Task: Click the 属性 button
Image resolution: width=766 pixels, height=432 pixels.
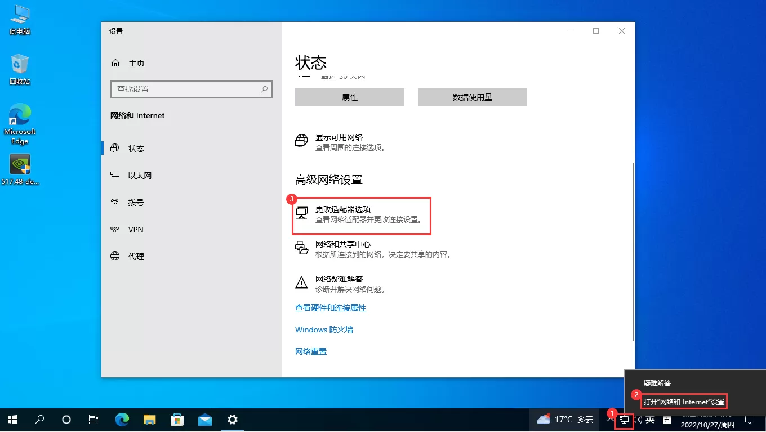Action: 349,97
